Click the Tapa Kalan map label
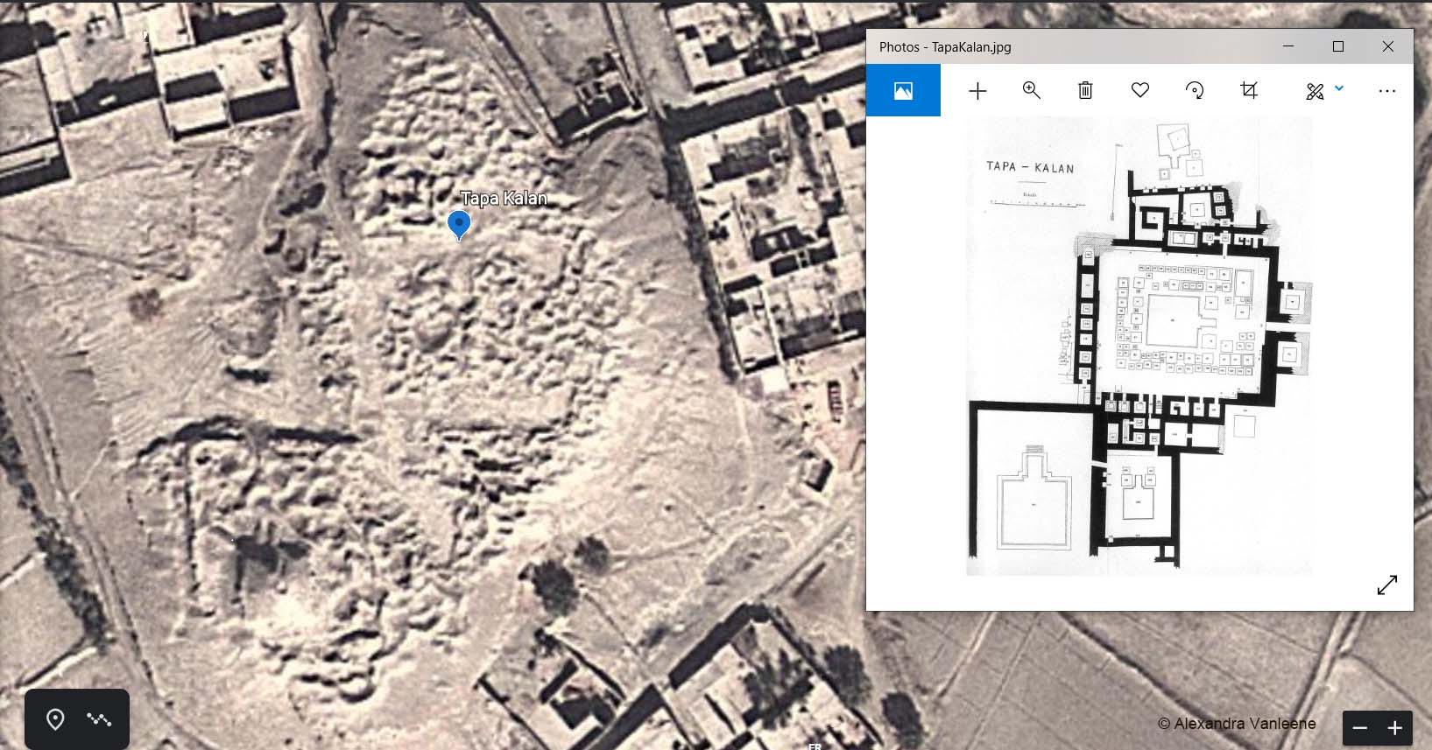The height and width of the screenshot is (750, 1432). pos(504,199)
